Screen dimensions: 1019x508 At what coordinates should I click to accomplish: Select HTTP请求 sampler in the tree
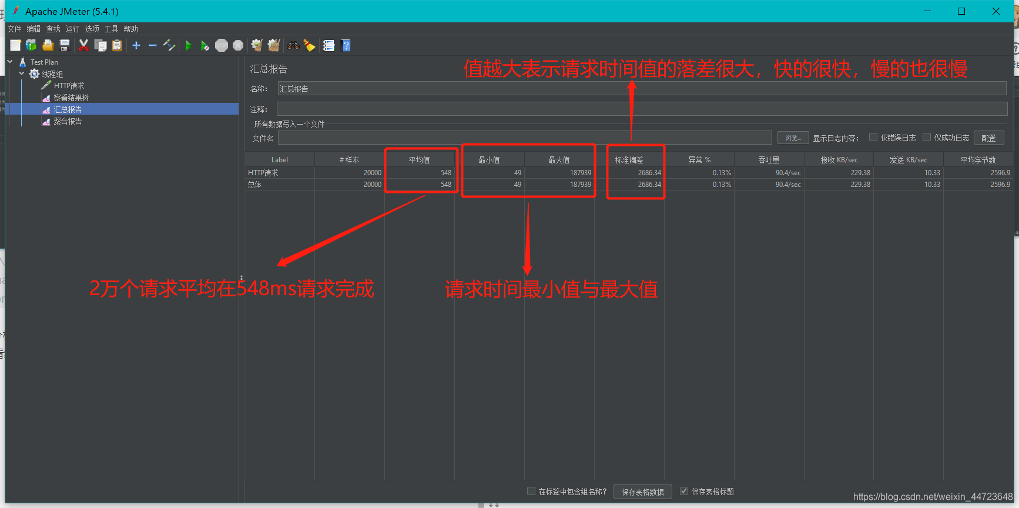(x=69, y=86)
